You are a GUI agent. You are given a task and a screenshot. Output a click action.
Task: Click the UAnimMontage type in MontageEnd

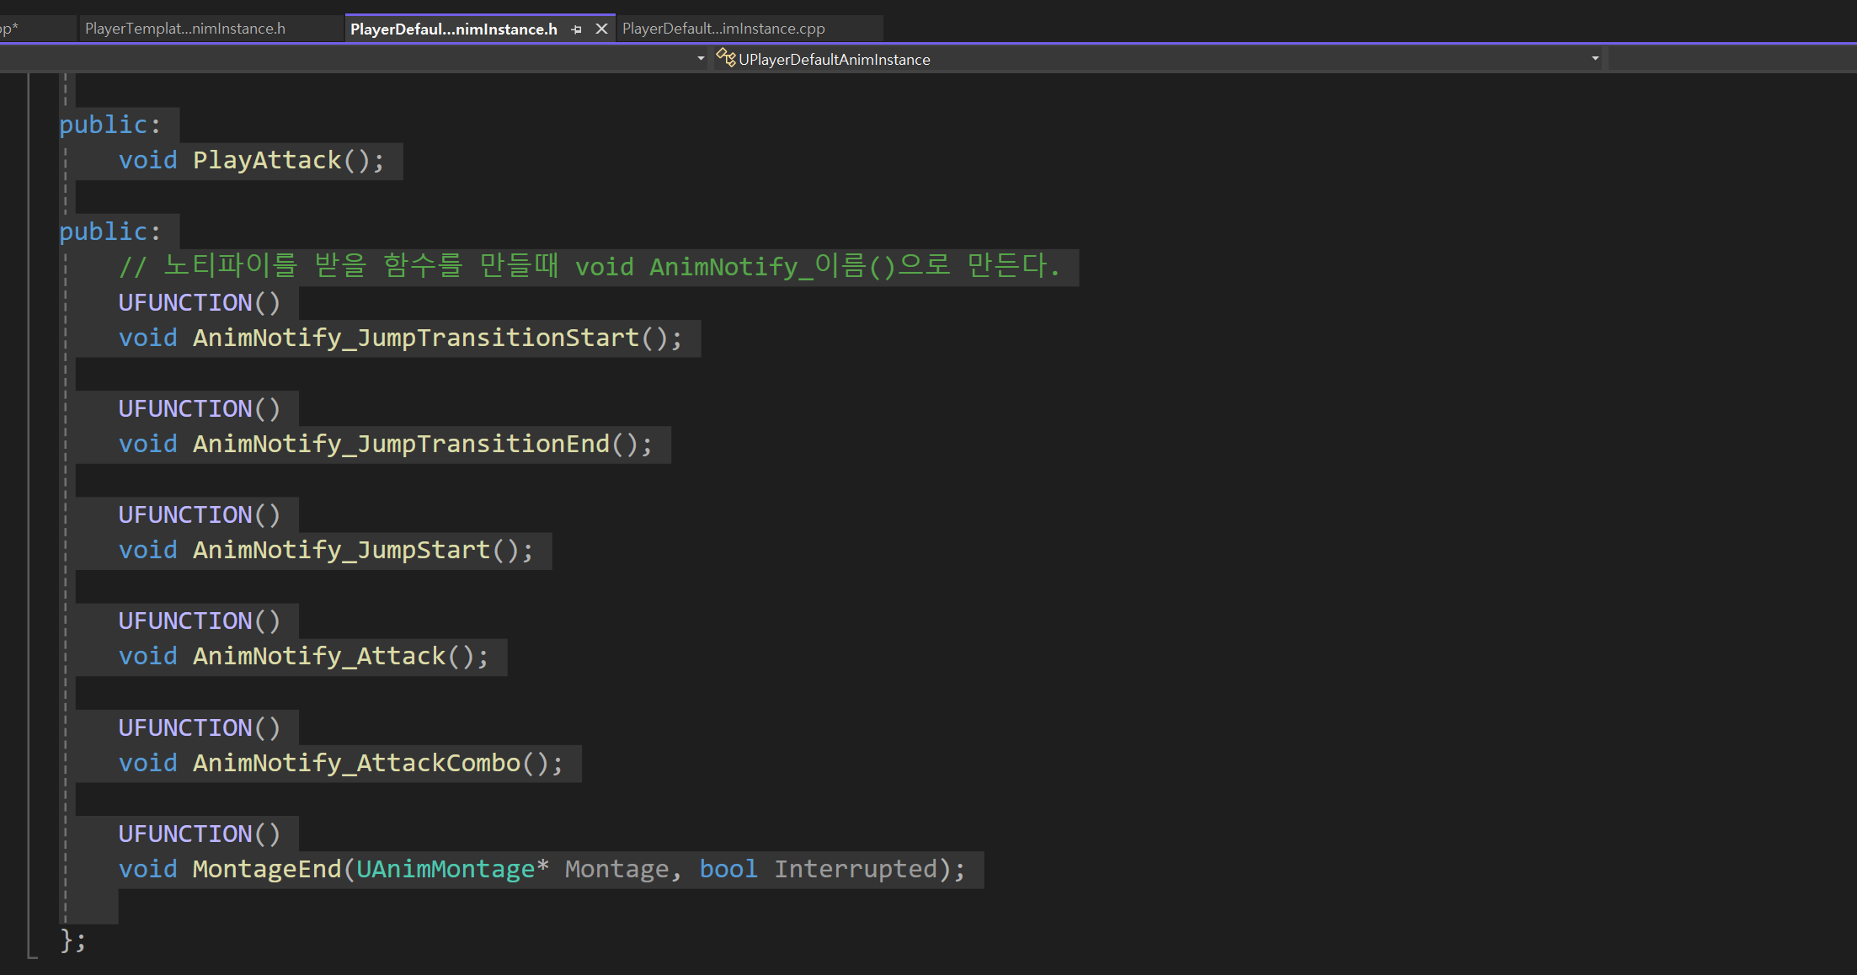tap(446, 869)
